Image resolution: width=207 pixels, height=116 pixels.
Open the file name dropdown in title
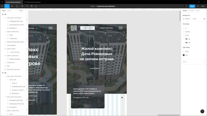tap(116, 6)
